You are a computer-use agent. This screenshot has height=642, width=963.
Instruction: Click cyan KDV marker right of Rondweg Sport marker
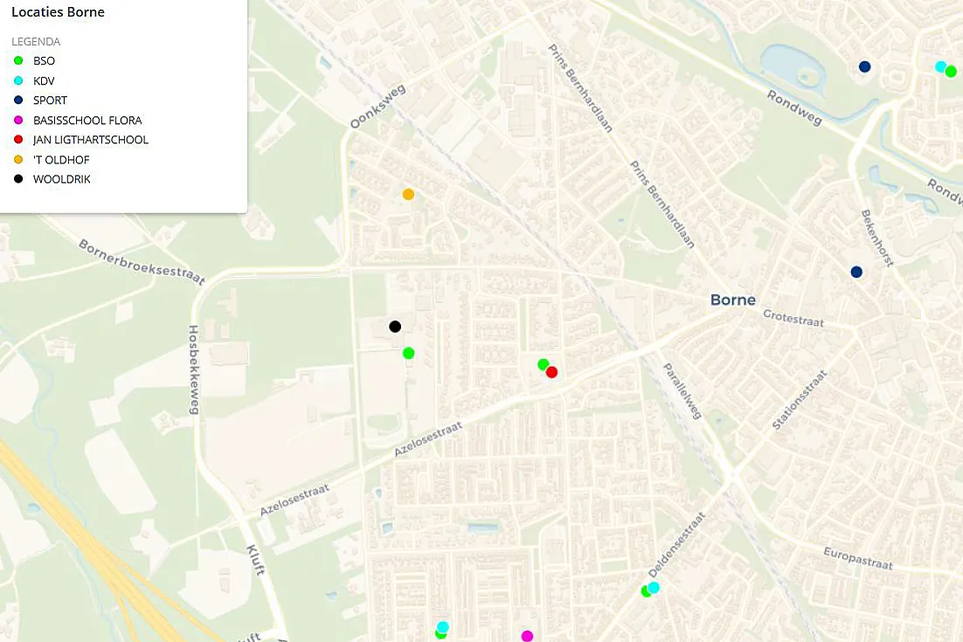point(940,66)
